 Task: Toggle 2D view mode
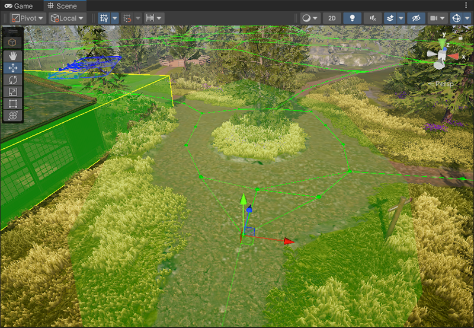tap(332, 18)
